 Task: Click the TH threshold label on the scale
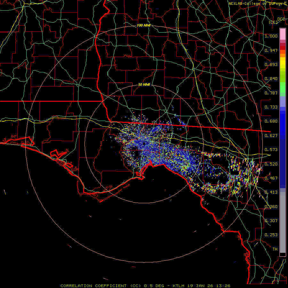[275, 249]
